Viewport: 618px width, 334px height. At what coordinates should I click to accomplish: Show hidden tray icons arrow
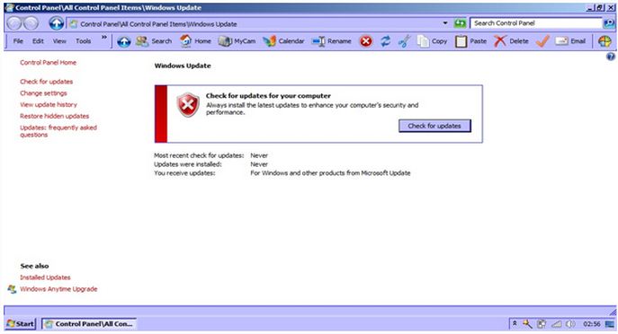tap(515, 323)
